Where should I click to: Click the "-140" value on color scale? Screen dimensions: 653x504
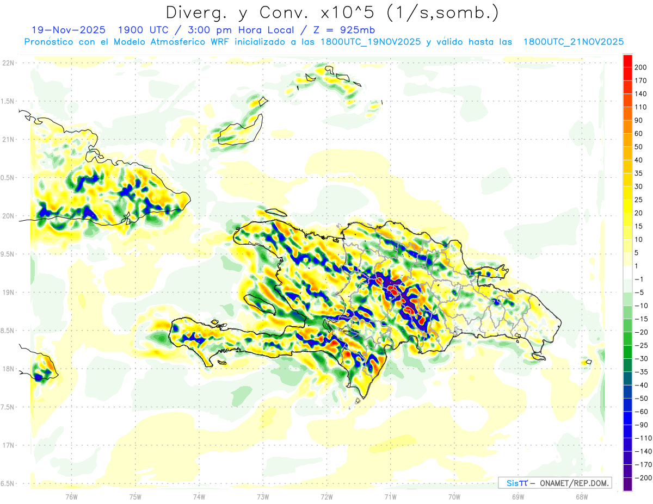(643, 451)
